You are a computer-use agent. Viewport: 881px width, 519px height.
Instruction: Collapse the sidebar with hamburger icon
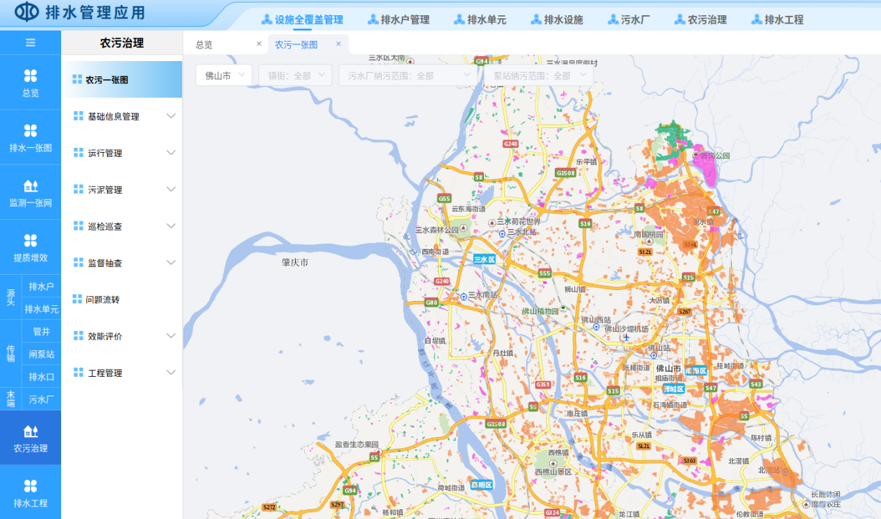tap(31, 43)
